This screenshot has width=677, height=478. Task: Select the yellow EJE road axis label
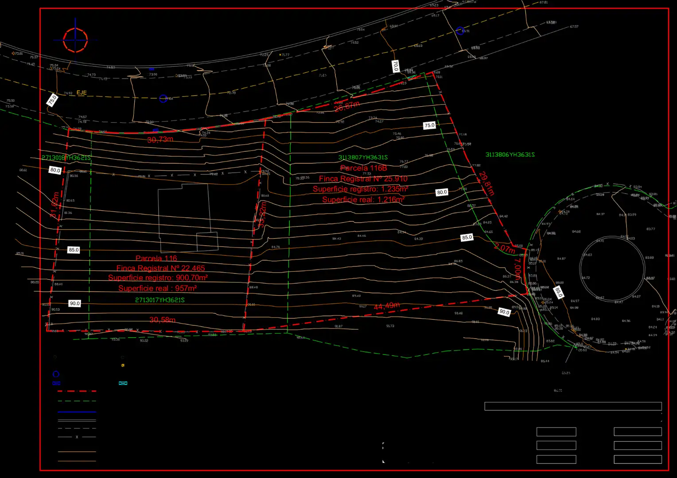[82, 93]
